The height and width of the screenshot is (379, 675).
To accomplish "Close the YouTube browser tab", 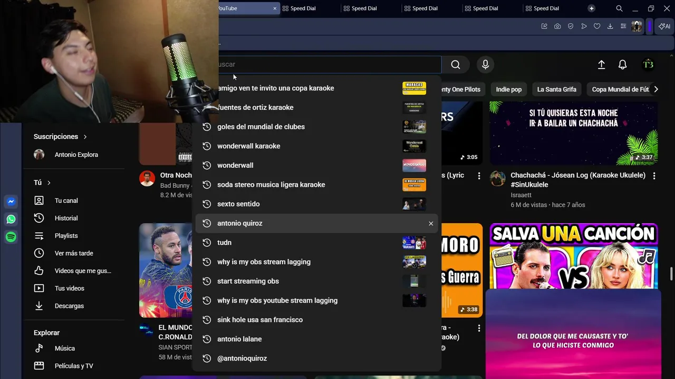I will (275, 8).
